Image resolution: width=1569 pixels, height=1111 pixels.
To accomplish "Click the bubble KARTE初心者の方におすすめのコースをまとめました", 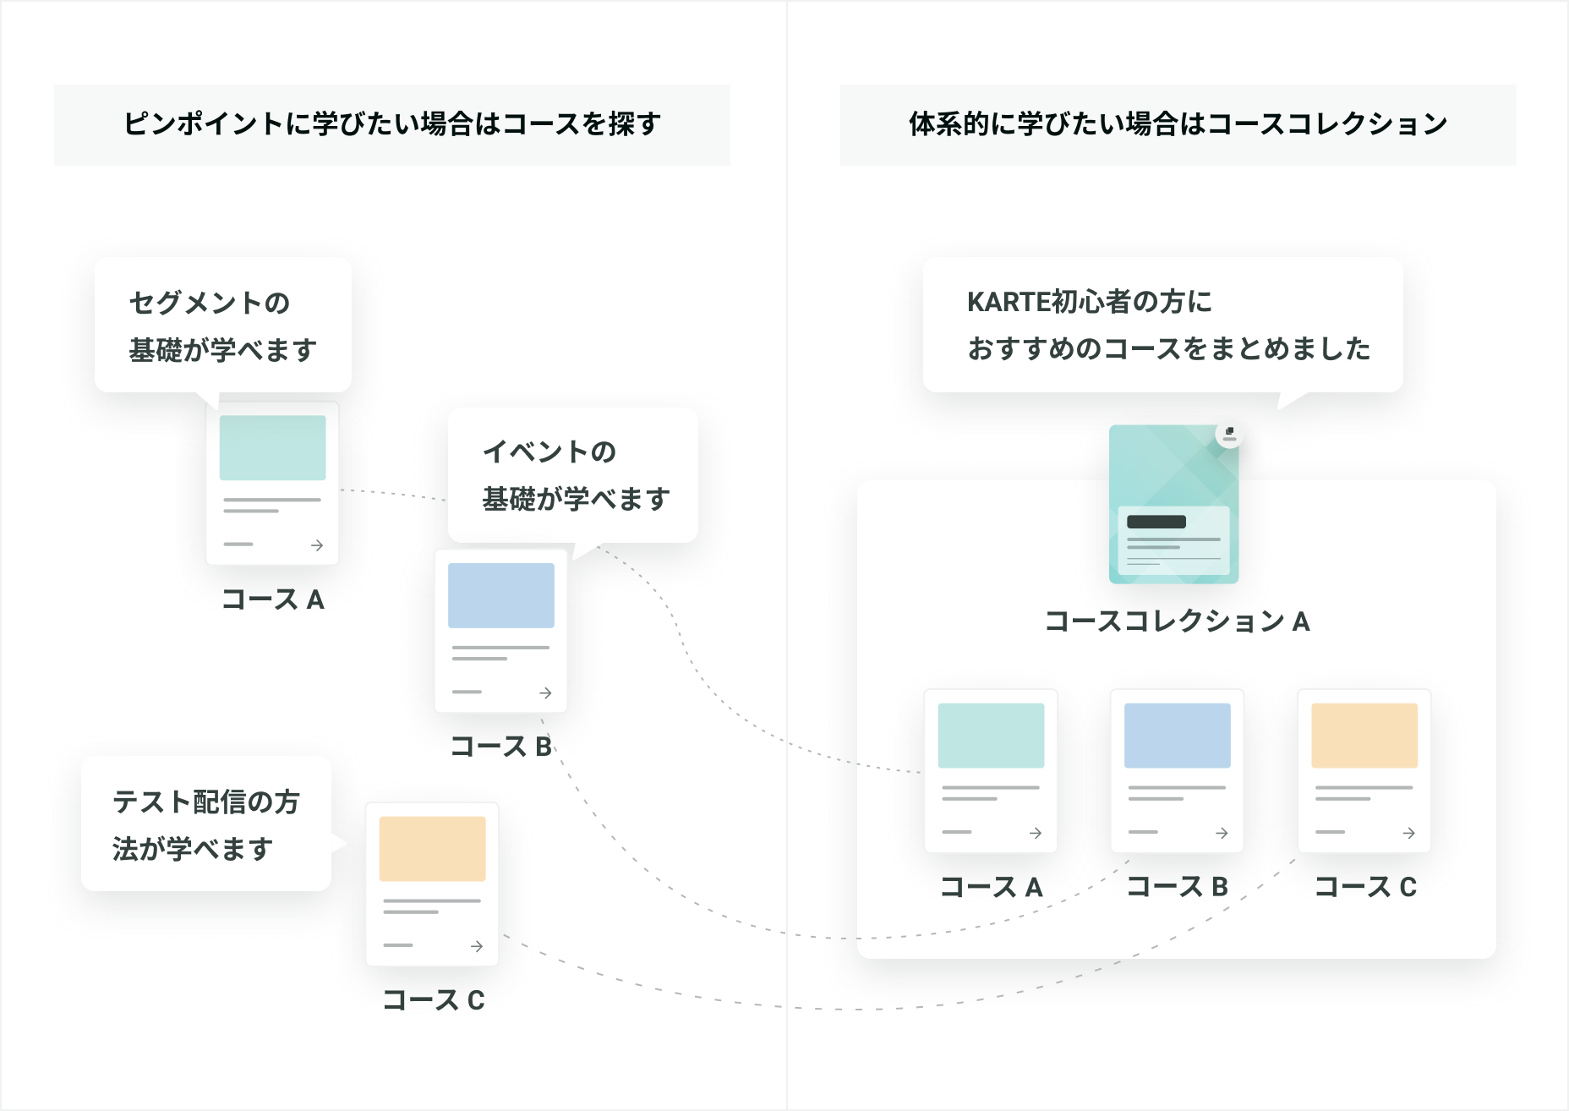I will click(x=1163, y=325).
